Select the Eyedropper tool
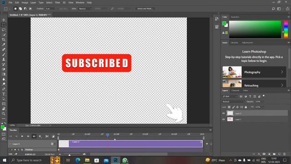Viewport: 291px width, 164px height. (x=4, y=45)
